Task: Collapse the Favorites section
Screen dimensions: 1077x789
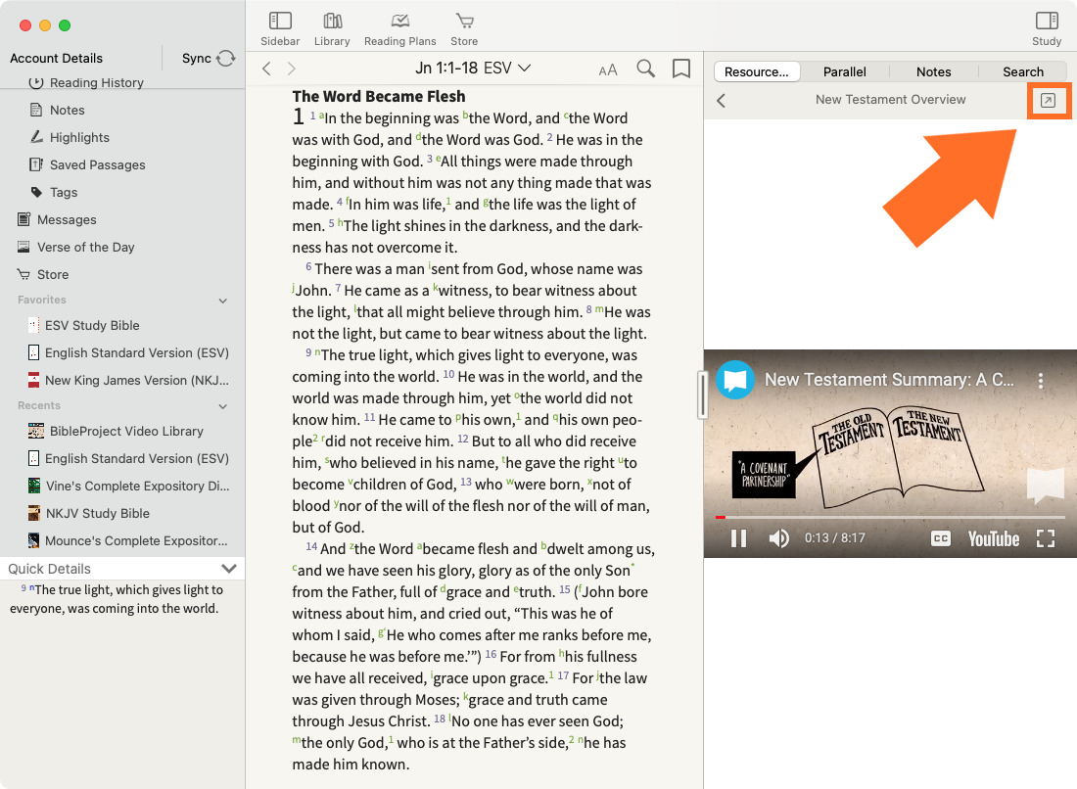Action: [223, 301]
